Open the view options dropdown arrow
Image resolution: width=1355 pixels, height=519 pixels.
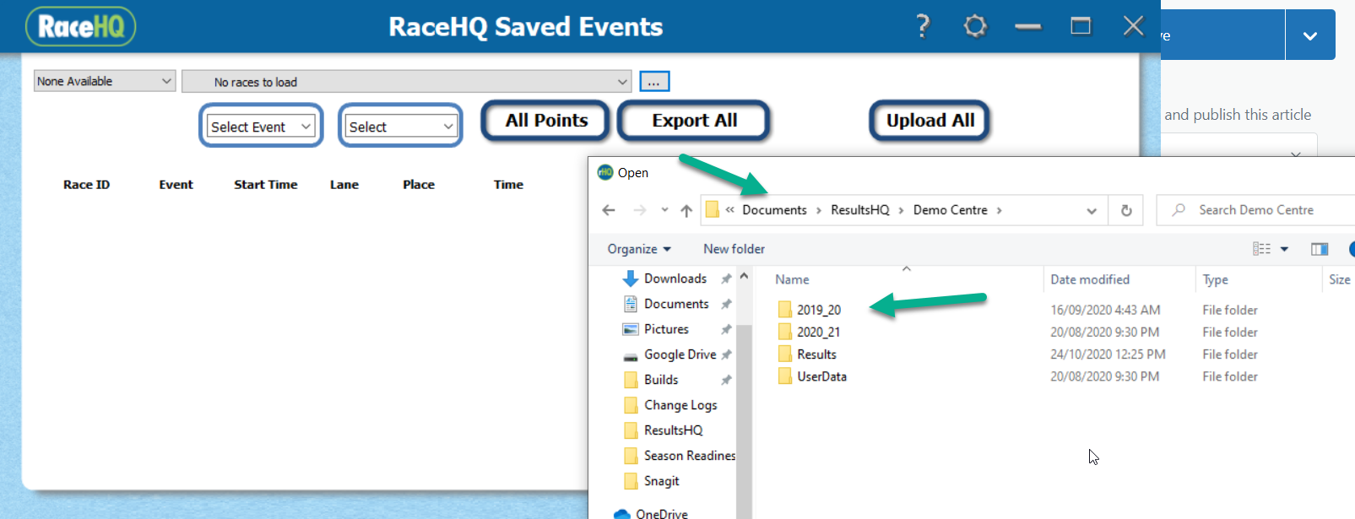tap(1284, 249)
